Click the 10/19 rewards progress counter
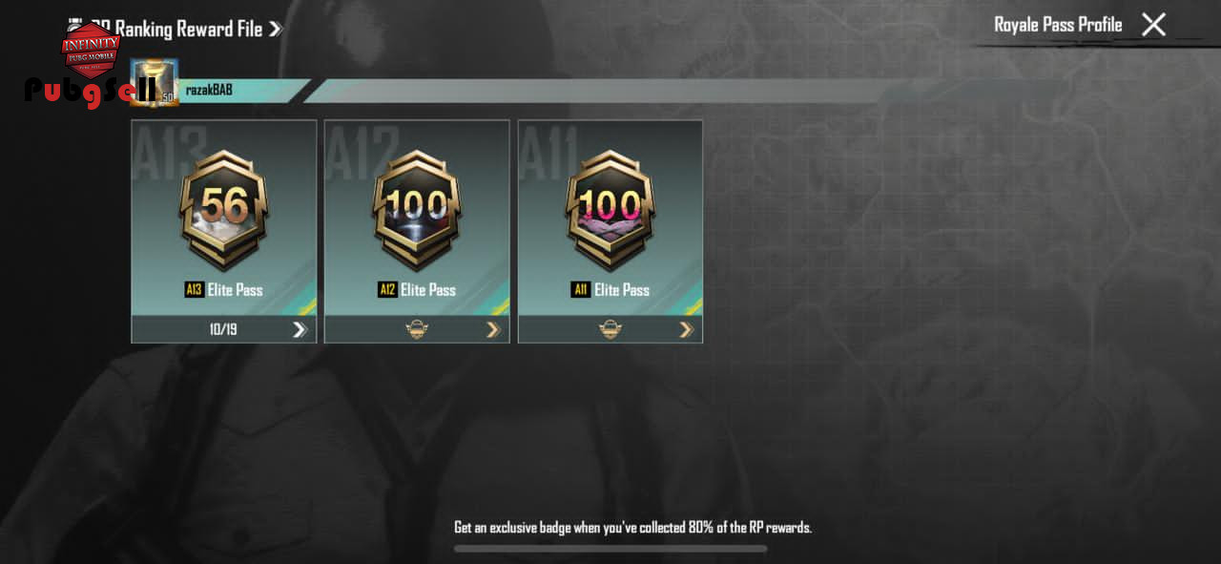 (x=223, y=329)
